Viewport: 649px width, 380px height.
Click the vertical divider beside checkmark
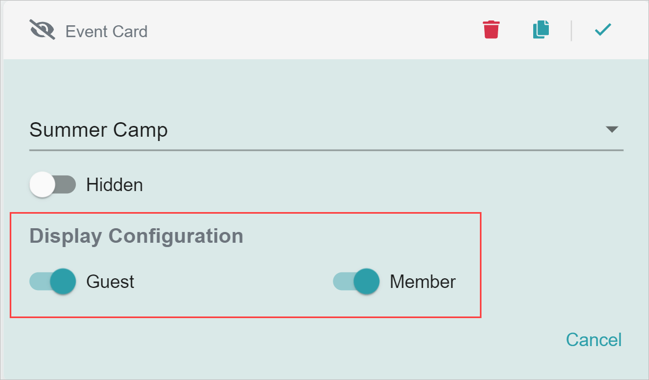click(x=571, y=30)
